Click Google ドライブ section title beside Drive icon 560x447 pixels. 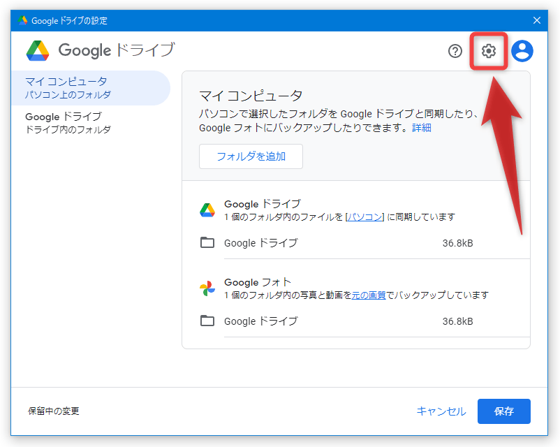pos(263,204)
